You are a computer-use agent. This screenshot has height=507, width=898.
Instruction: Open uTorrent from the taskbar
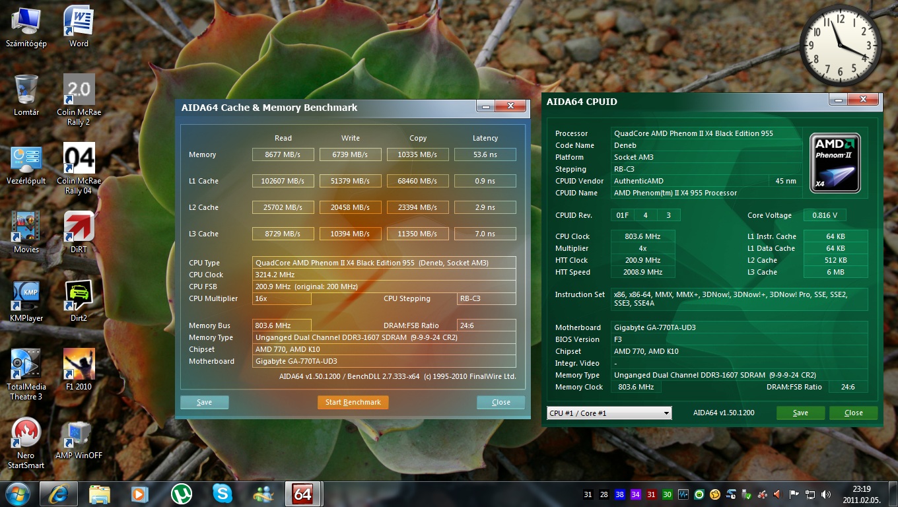[x=182, y=494]
